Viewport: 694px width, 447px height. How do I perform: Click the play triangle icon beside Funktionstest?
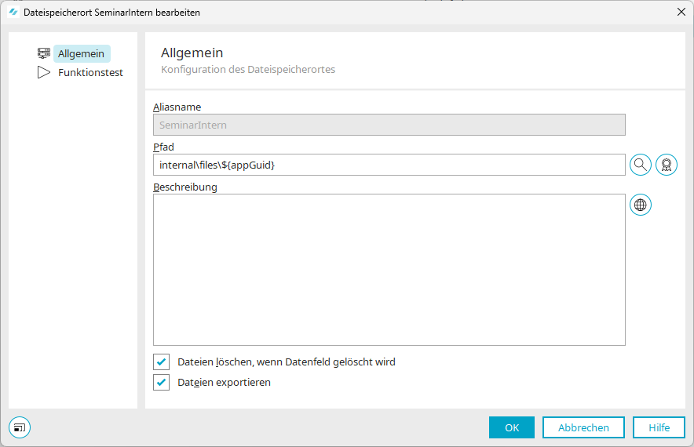pyautogui.click(x=44, y=73)
